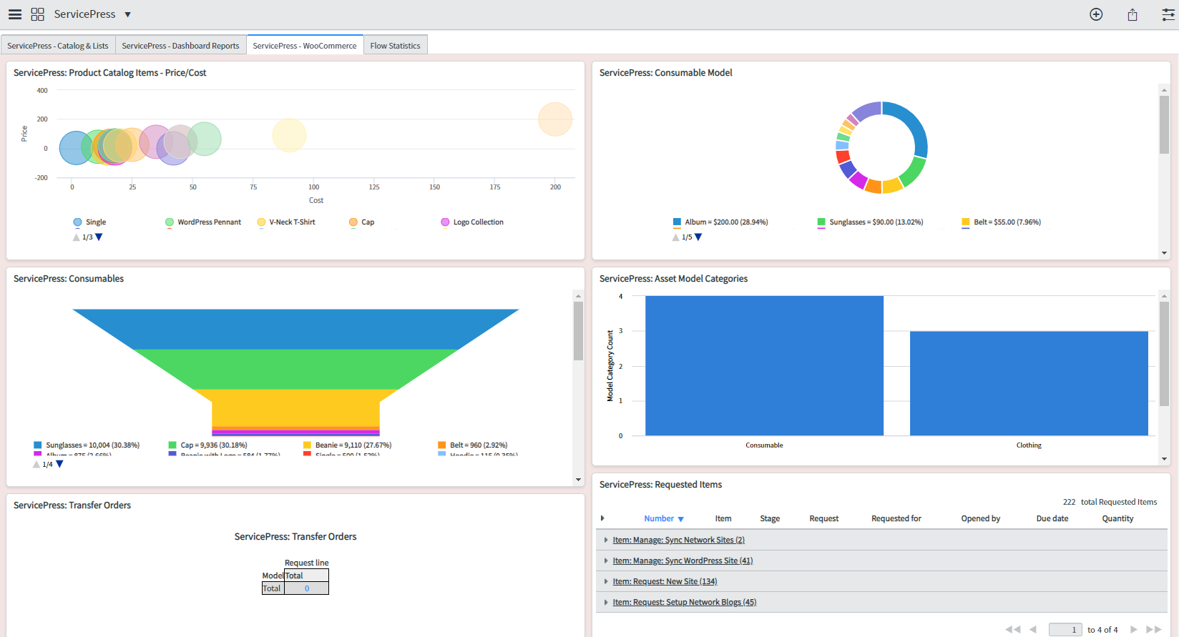Sort by the Stage column header
1179x637 pixels.
tap(770, 519)
